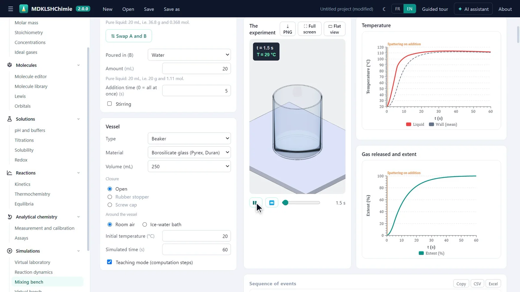Image resolution: width=520 pixels, height=292 pixels.
Task: Click Save in the top bar
Action: coord(149,9)
